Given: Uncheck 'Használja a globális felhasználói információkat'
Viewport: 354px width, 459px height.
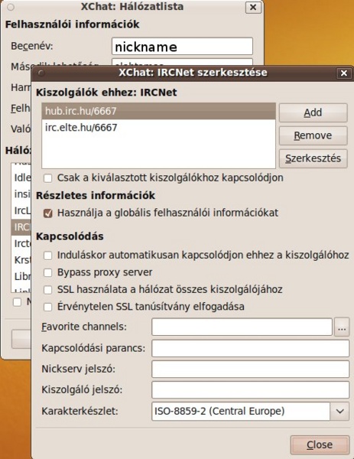Looking at the screenshot, I should coord(47,213).
